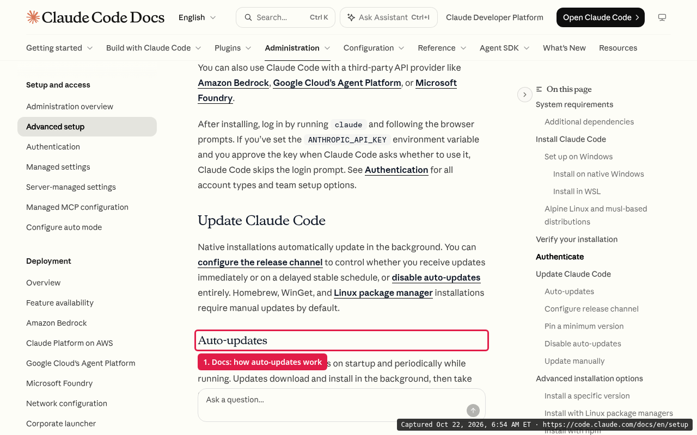Go to Claude Platform on AWS page
This screenshot has width=697, height=435.
pos(70,343)
